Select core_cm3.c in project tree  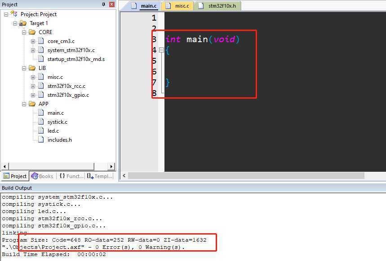click(61, 41)
